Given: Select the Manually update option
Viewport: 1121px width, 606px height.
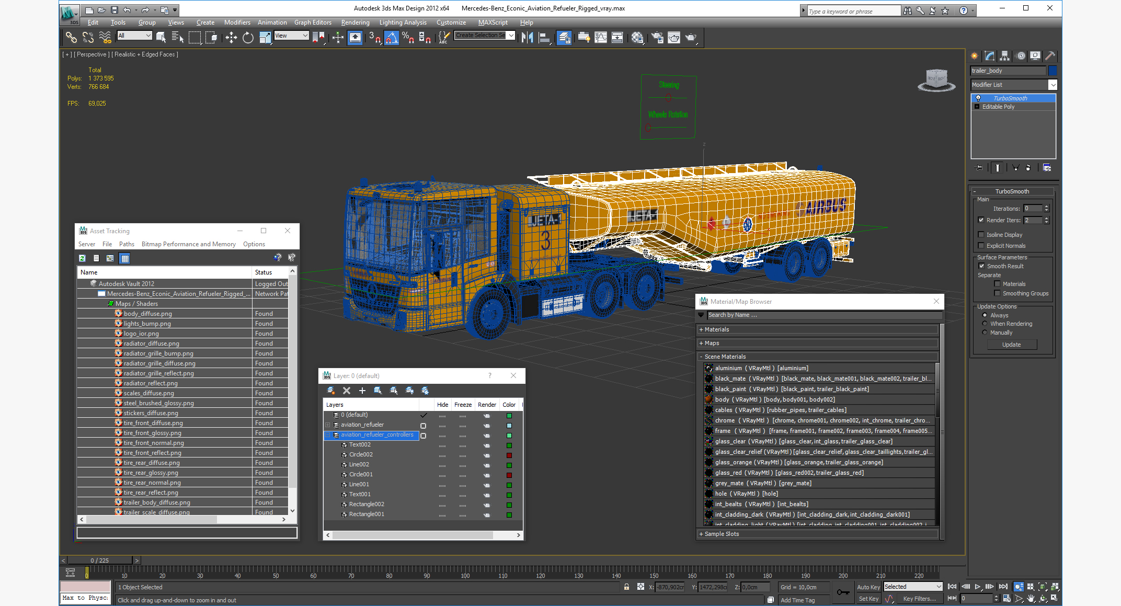Looking at the screenshot, I should point(985,333).
